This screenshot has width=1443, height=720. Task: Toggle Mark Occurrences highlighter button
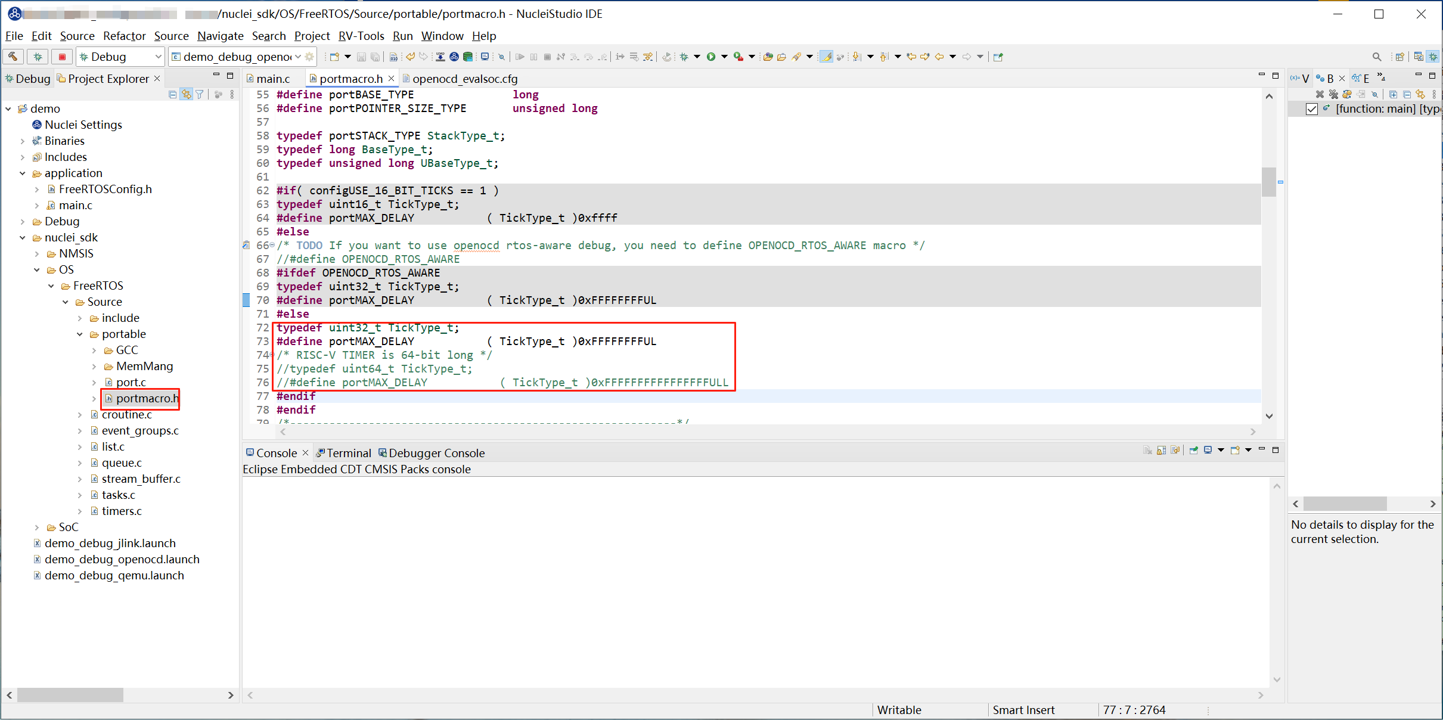pos(826,57)
